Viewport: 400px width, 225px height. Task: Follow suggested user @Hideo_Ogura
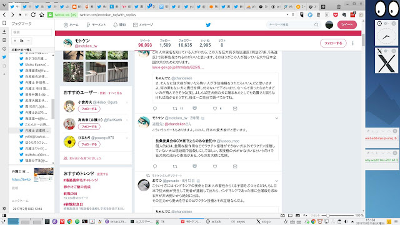[x=89, y=109]
